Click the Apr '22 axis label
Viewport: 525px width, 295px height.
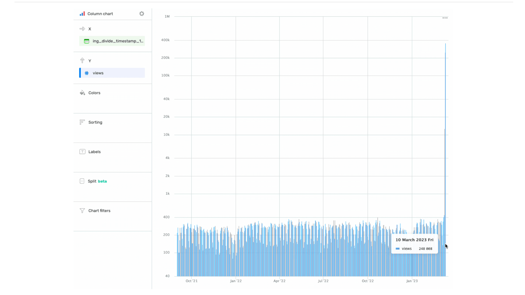point(279,281)
